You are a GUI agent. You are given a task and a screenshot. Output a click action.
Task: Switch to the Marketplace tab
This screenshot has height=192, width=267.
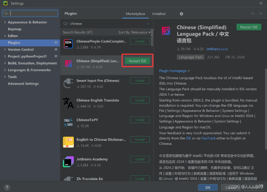click(x=136, y=14)
